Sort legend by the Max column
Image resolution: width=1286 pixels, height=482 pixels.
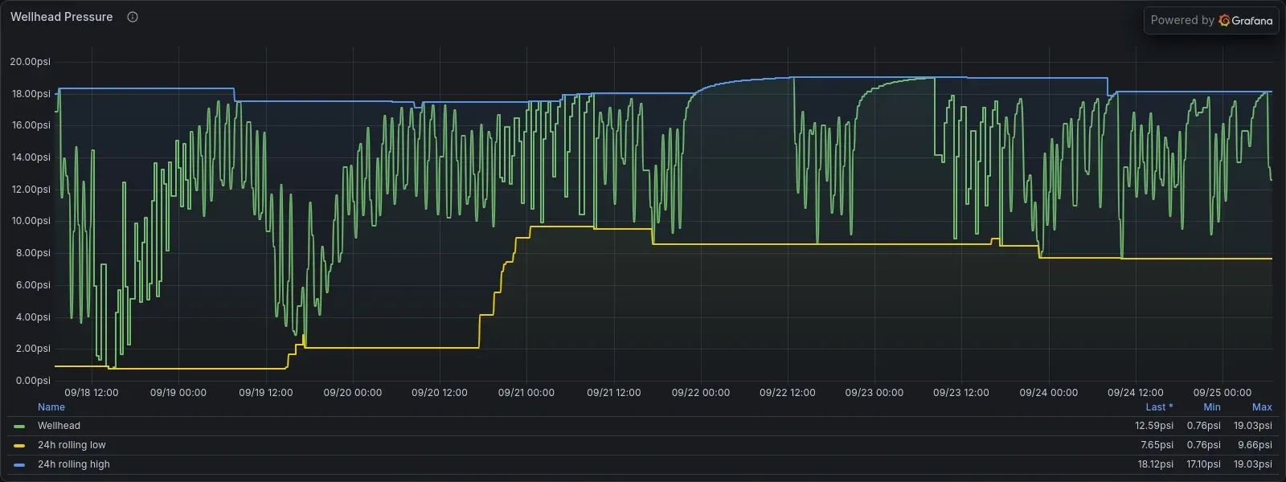tap(1262, 407)
